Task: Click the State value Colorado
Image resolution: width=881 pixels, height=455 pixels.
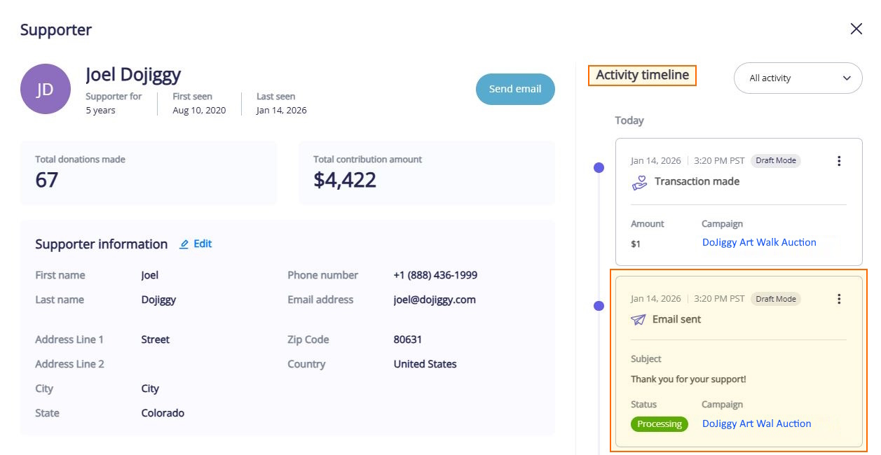Action: pyautogui.click(x=163, y=413)
